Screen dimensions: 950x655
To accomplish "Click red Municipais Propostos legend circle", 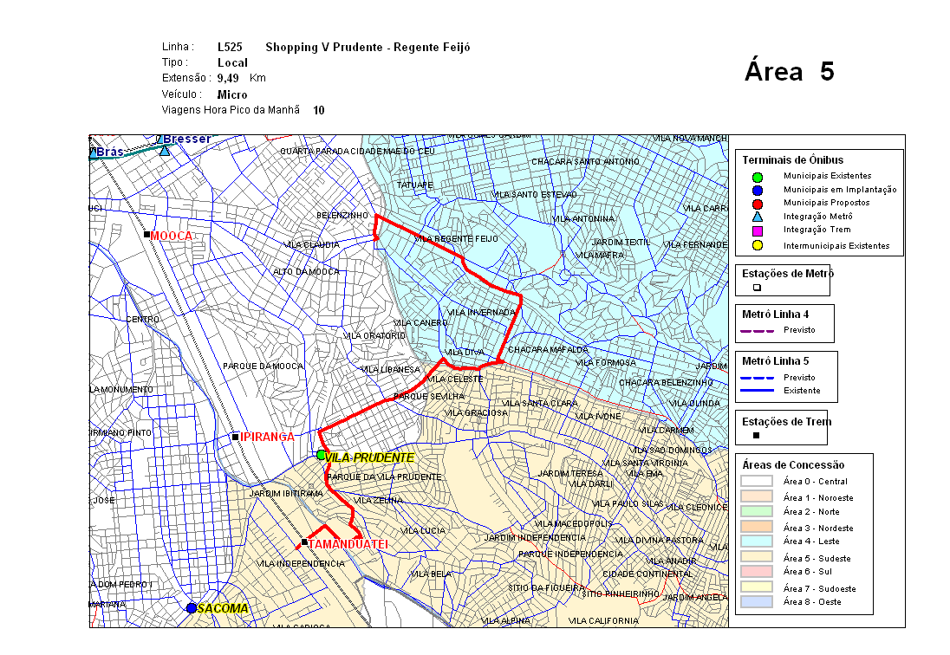I will point(757,204).
